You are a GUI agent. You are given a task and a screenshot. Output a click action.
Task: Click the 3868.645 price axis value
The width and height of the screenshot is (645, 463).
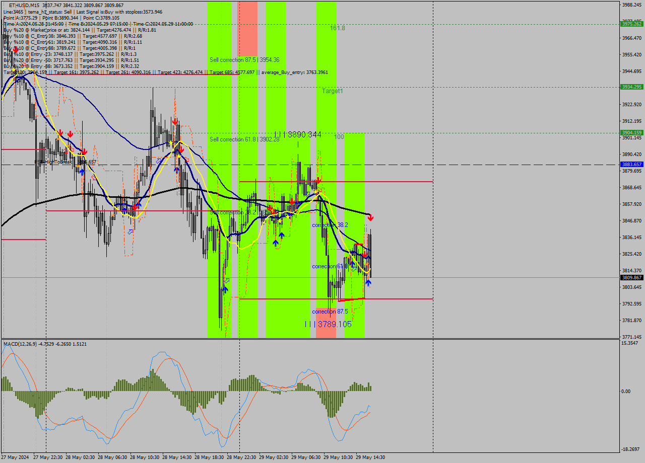click(632, 188)
